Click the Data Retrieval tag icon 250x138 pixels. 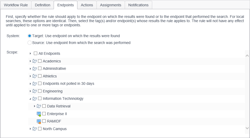(39, 106)
